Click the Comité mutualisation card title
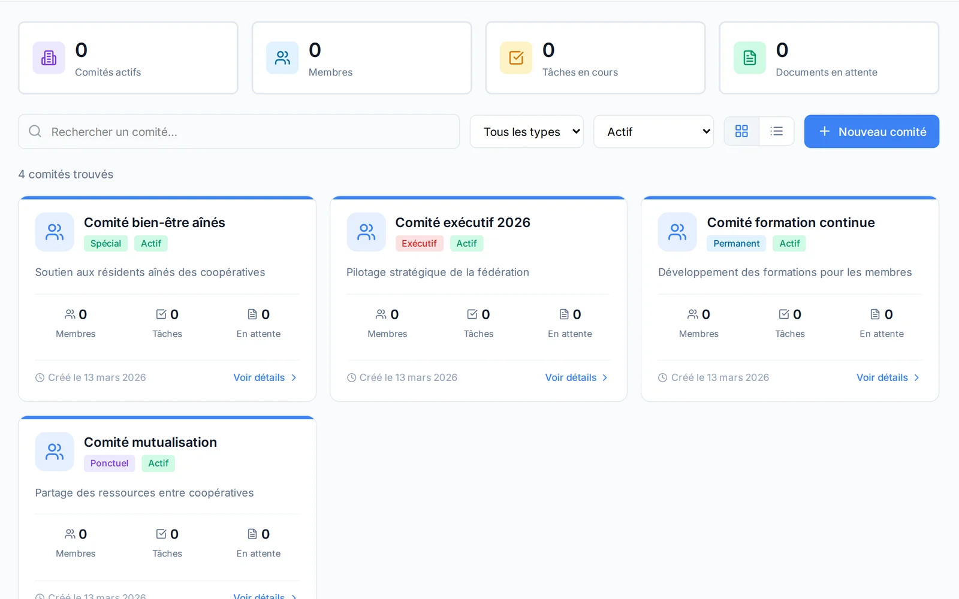The width and height of the screenshot is (959, 599). coord(150,442)
